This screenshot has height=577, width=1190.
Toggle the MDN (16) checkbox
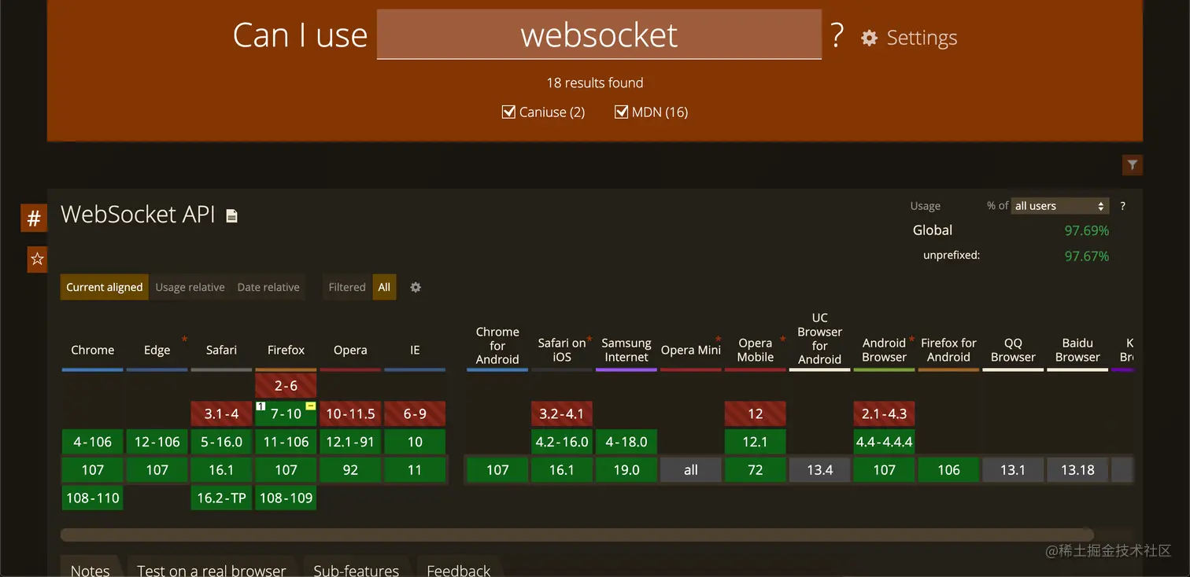click(621, 112)
